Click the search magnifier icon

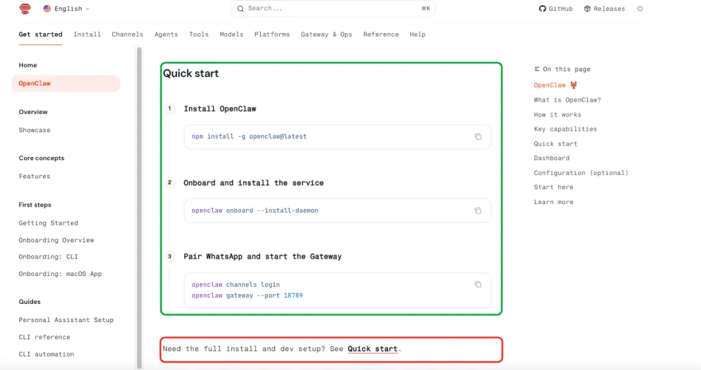click(240, 8)
